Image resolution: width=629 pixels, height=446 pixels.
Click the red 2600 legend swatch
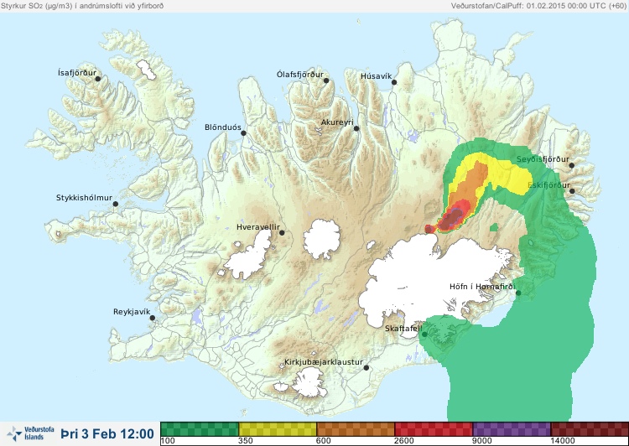tap(434, 429)
